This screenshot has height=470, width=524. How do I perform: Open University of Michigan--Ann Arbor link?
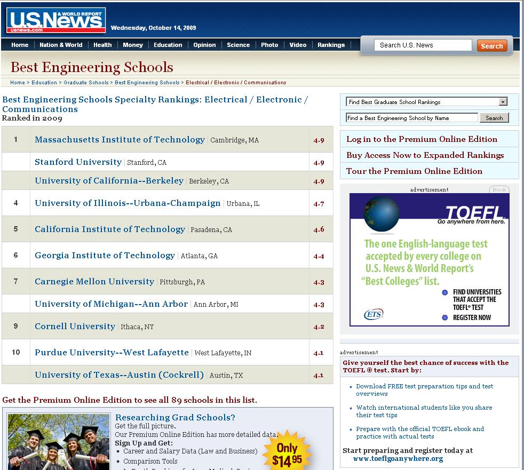pos(112,304)
